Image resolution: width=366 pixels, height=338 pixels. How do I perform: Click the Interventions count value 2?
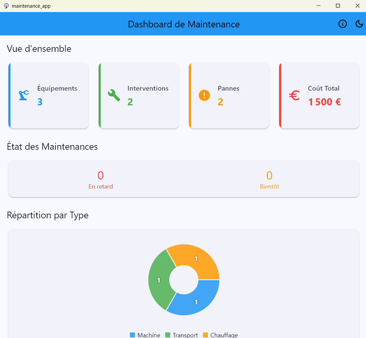point(130,102)
